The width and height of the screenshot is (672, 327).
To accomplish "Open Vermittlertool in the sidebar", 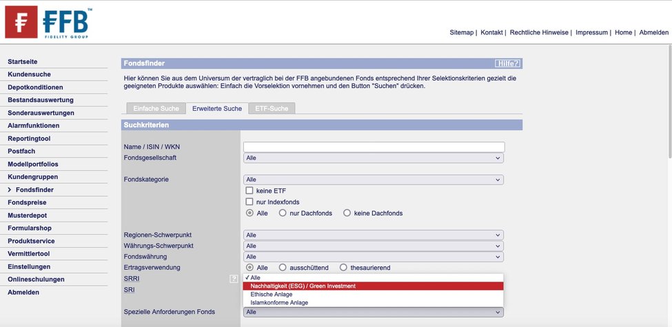I will 29,254.
